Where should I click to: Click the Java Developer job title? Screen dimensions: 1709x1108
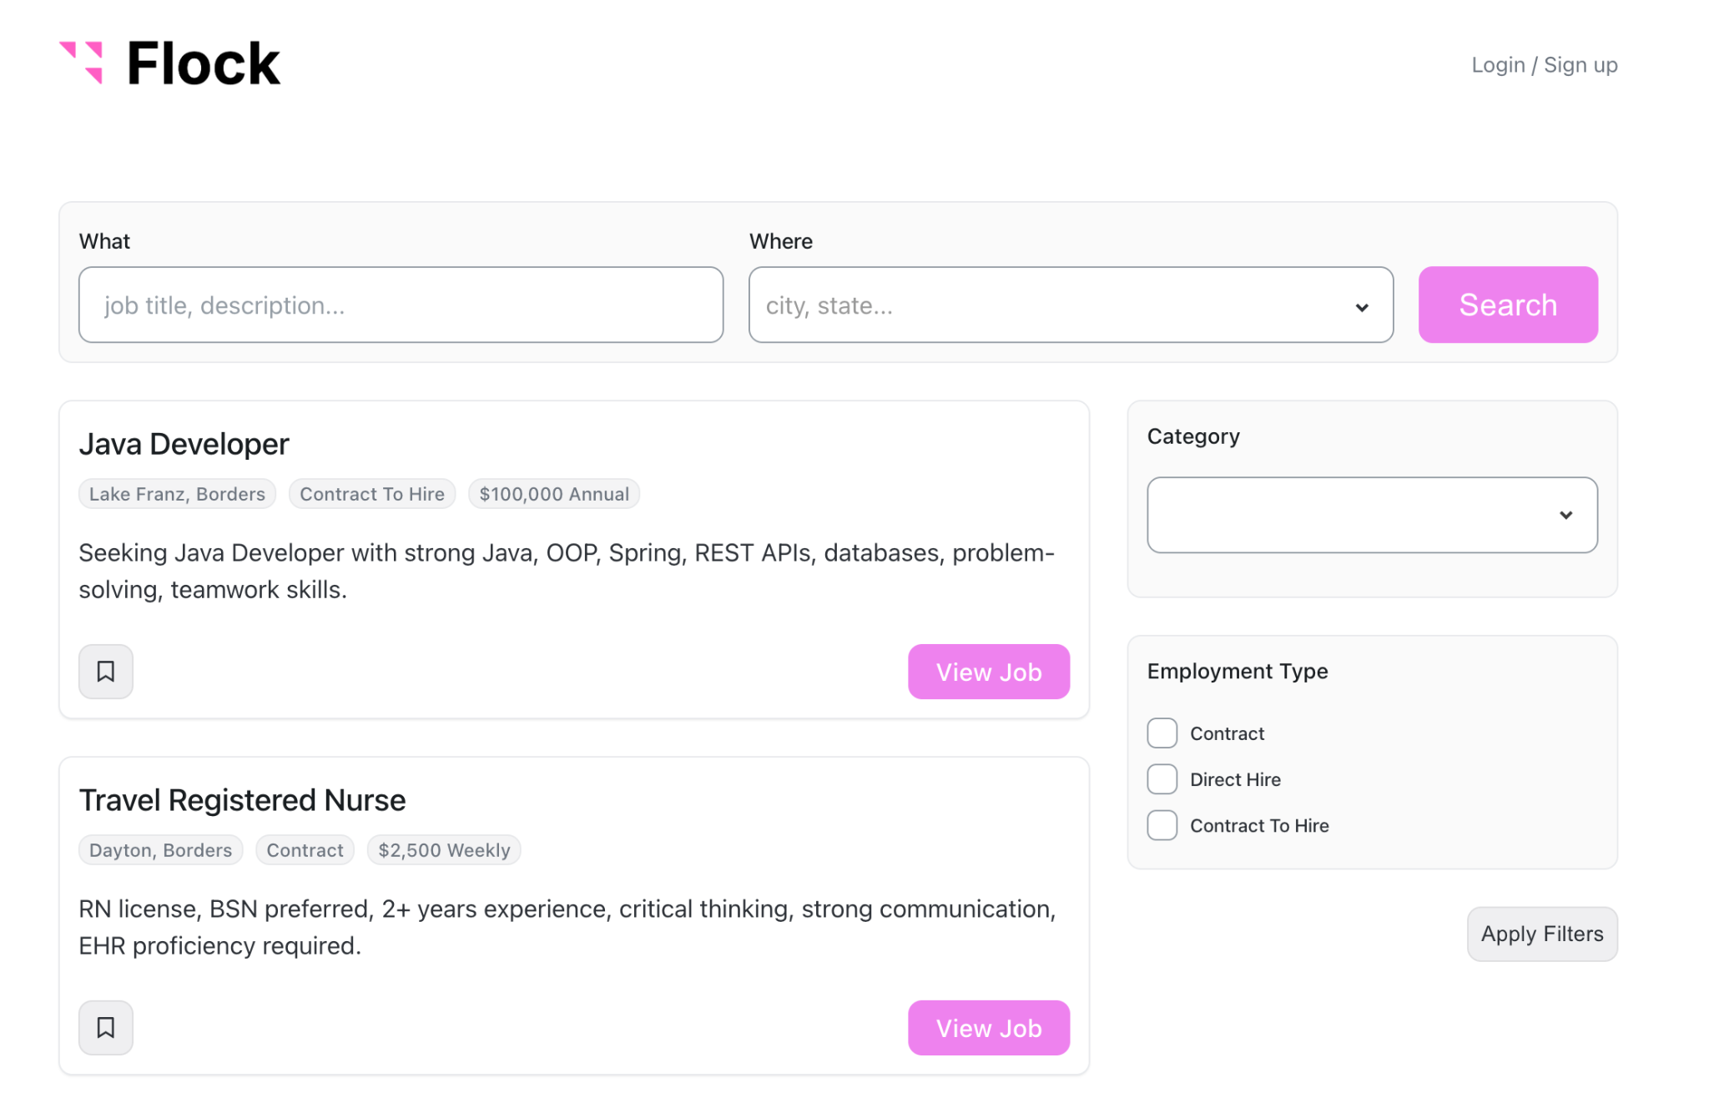pos(184,444)
